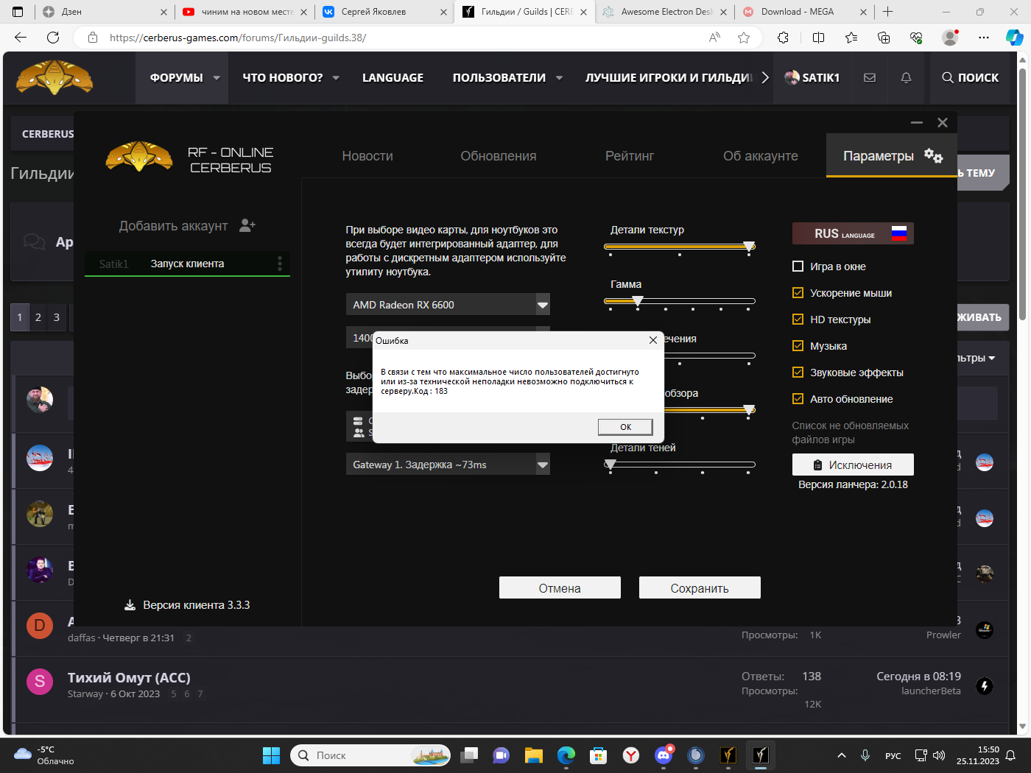This screenshot has height=773, width=1031.
Task: Open File Explorer from taskbar
Action: tap(533, 755)
